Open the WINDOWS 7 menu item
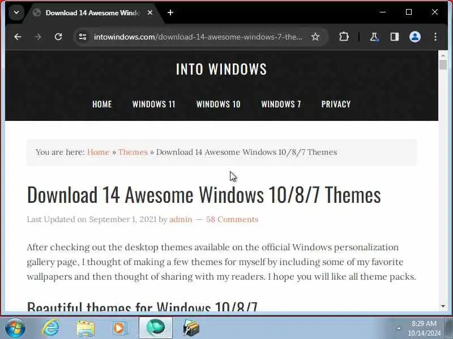The height and width of the screenshot is (339, 453). point(281,104)
